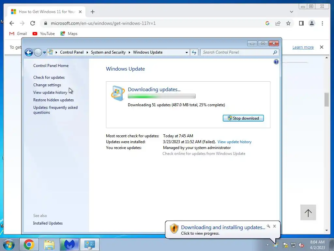Open Chrome from the taskbar
Screen dimensions: 334x251
(29, 244)
